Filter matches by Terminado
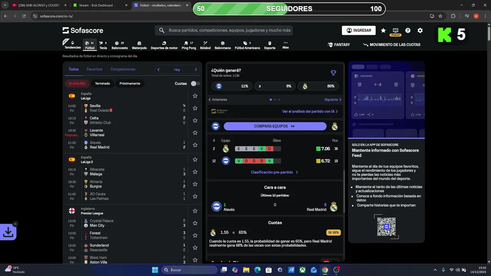Screen dimensions: 491x276 102,84
